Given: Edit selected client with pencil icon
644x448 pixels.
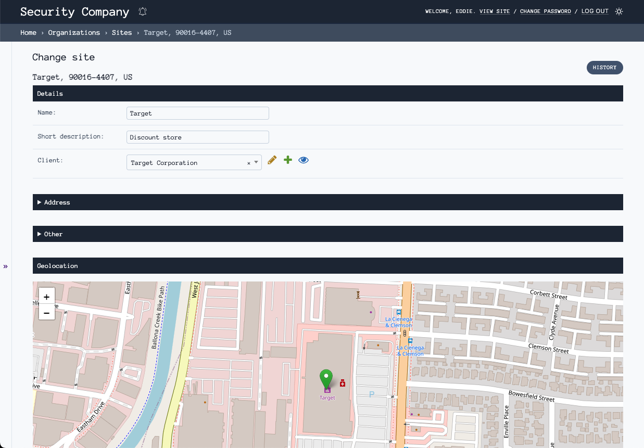Looking at the screenshot, I should coord(272,160).
